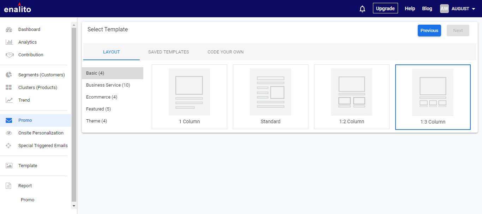
Task: Open the Help link
Action: pyautogui.click(x=410, y=8)
